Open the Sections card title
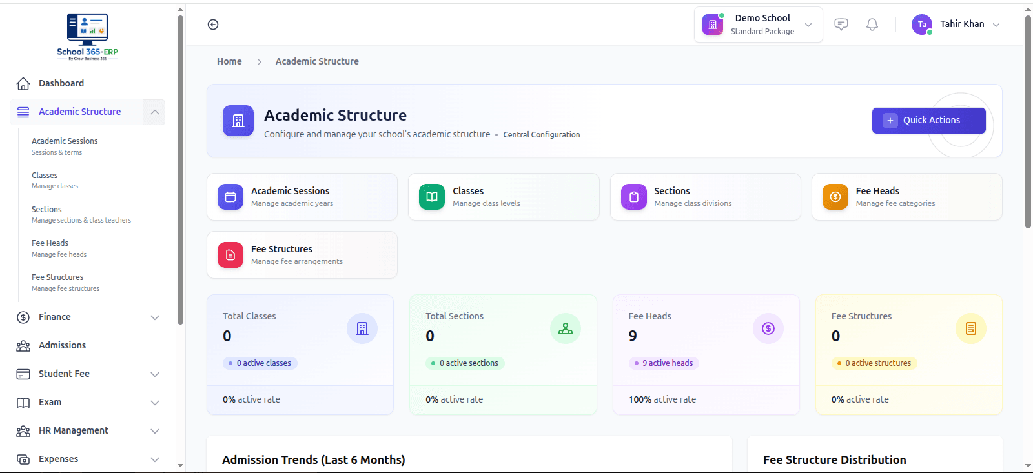The height and width of the screenshot is (473, 1033). [672, 191]
